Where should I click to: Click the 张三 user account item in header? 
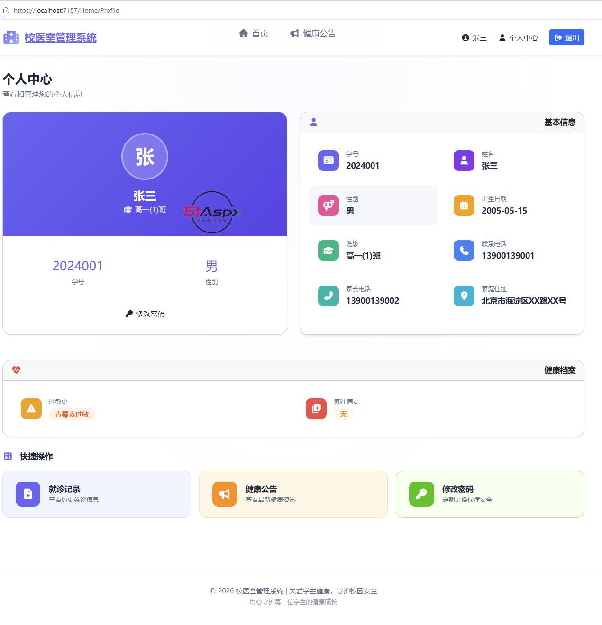[x=474, y=37]
